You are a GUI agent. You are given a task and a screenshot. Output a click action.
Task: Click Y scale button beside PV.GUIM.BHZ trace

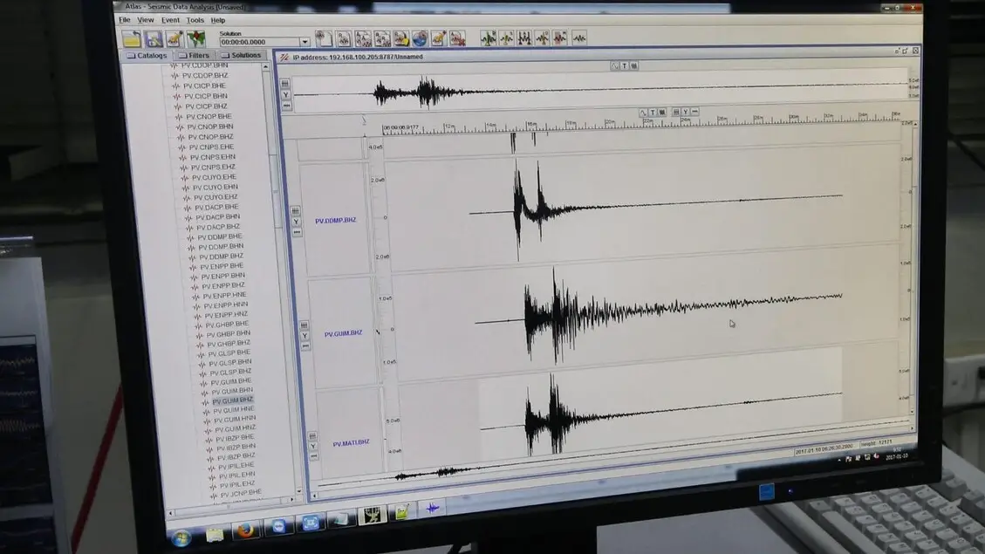[304, 336]
